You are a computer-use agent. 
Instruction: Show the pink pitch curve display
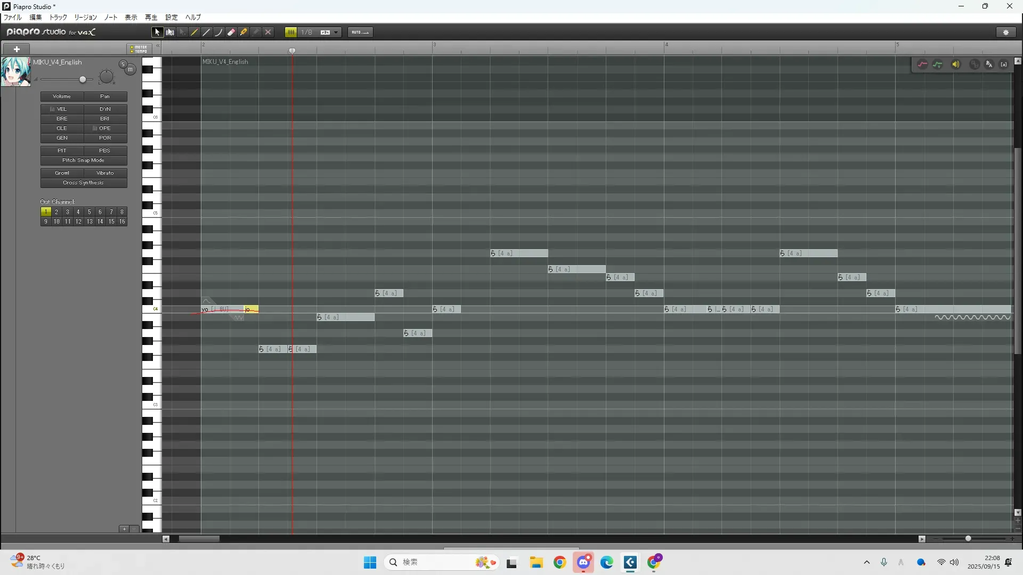point(922,64)
